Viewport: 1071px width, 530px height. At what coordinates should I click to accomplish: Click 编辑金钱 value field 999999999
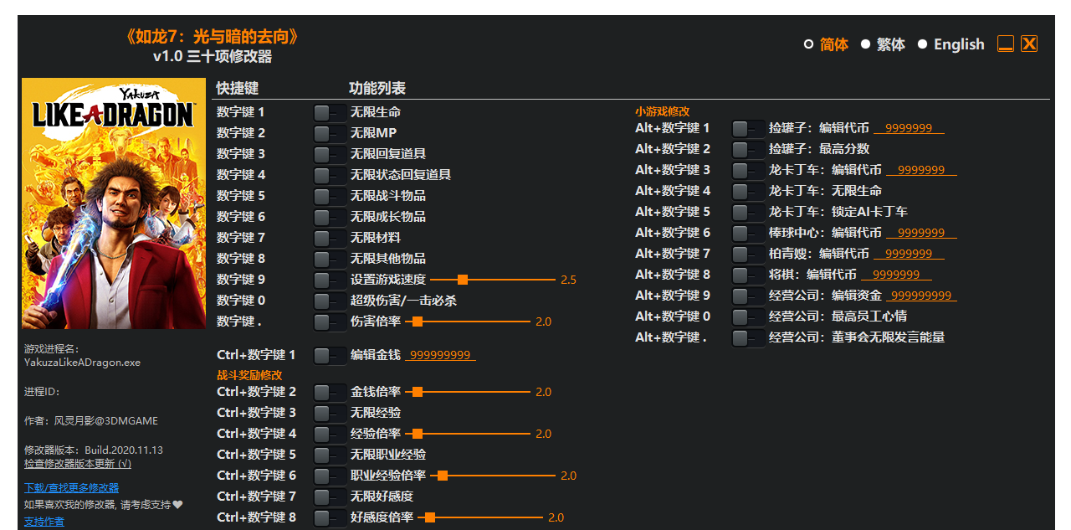tap(441, 355)
